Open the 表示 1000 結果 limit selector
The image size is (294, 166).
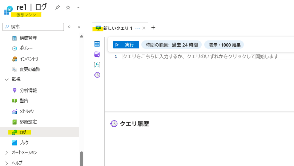[224, 45]
